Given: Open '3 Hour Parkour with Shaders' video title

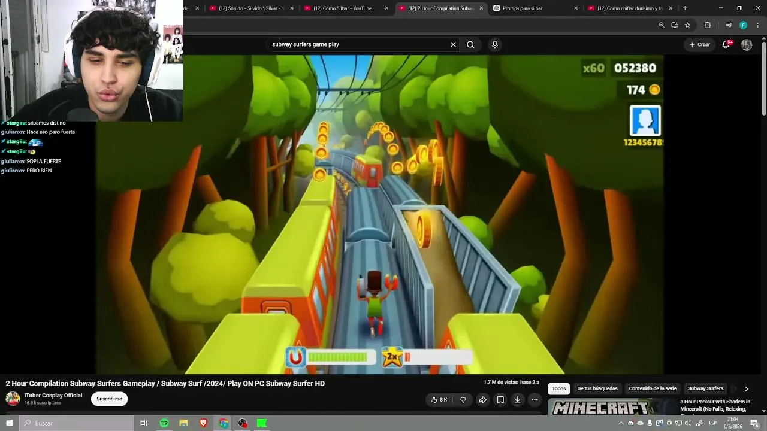Looking at the screenshot, I should 715,405.
